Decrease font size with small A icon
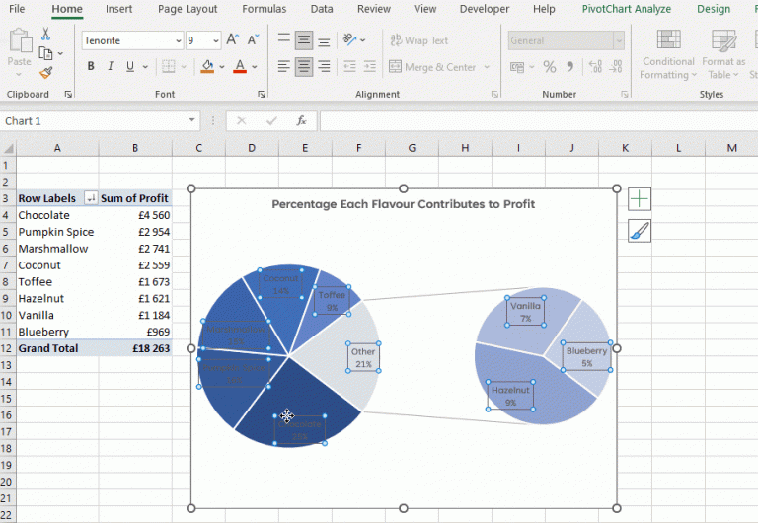The width and height of the screenshot is (758, 523). tap(253, 40)
